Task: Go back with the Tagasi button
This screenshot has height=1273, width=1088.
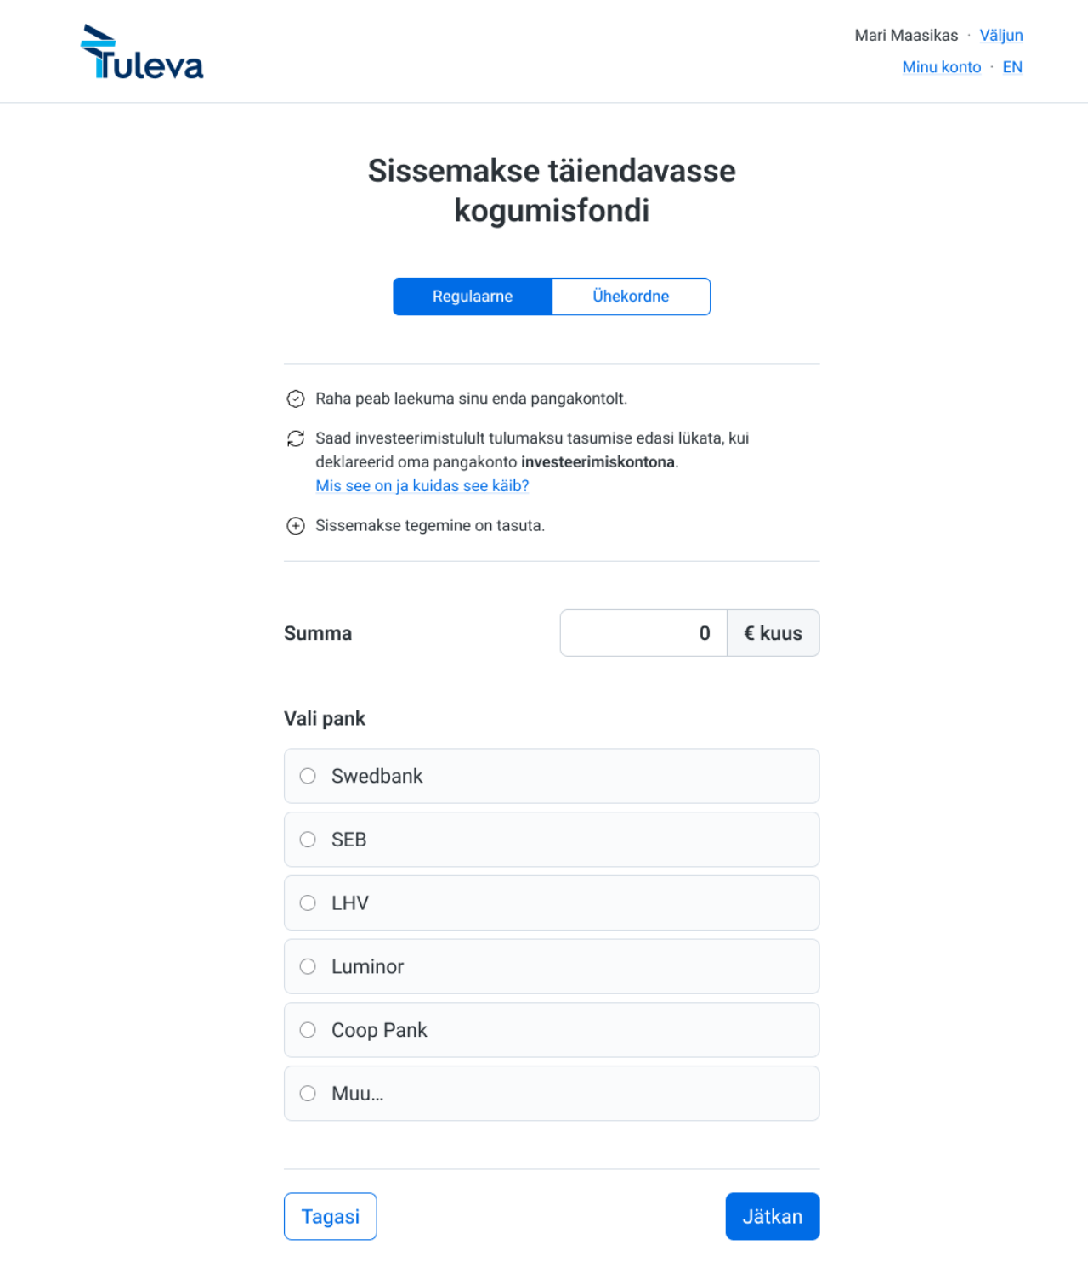Action: pos(330,1216)
